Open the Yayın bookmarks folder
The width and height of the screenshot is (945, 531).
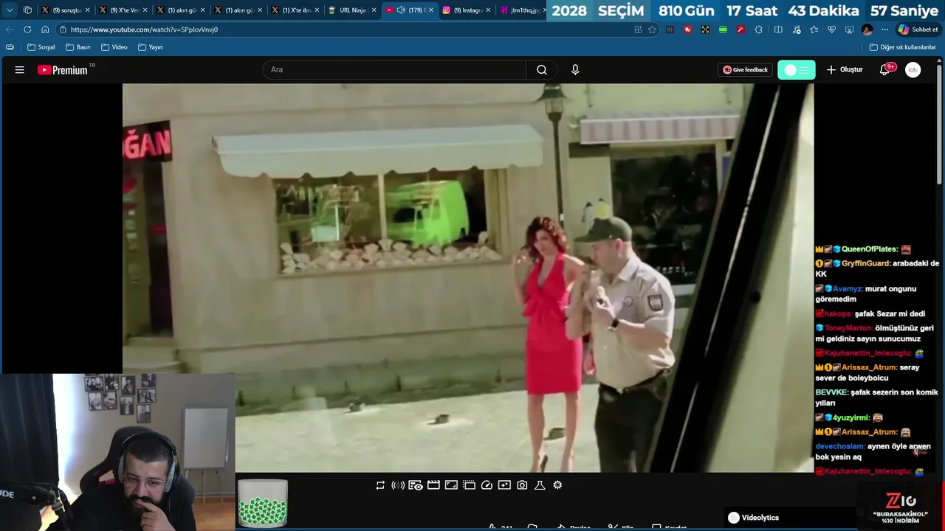coord(151,47)
